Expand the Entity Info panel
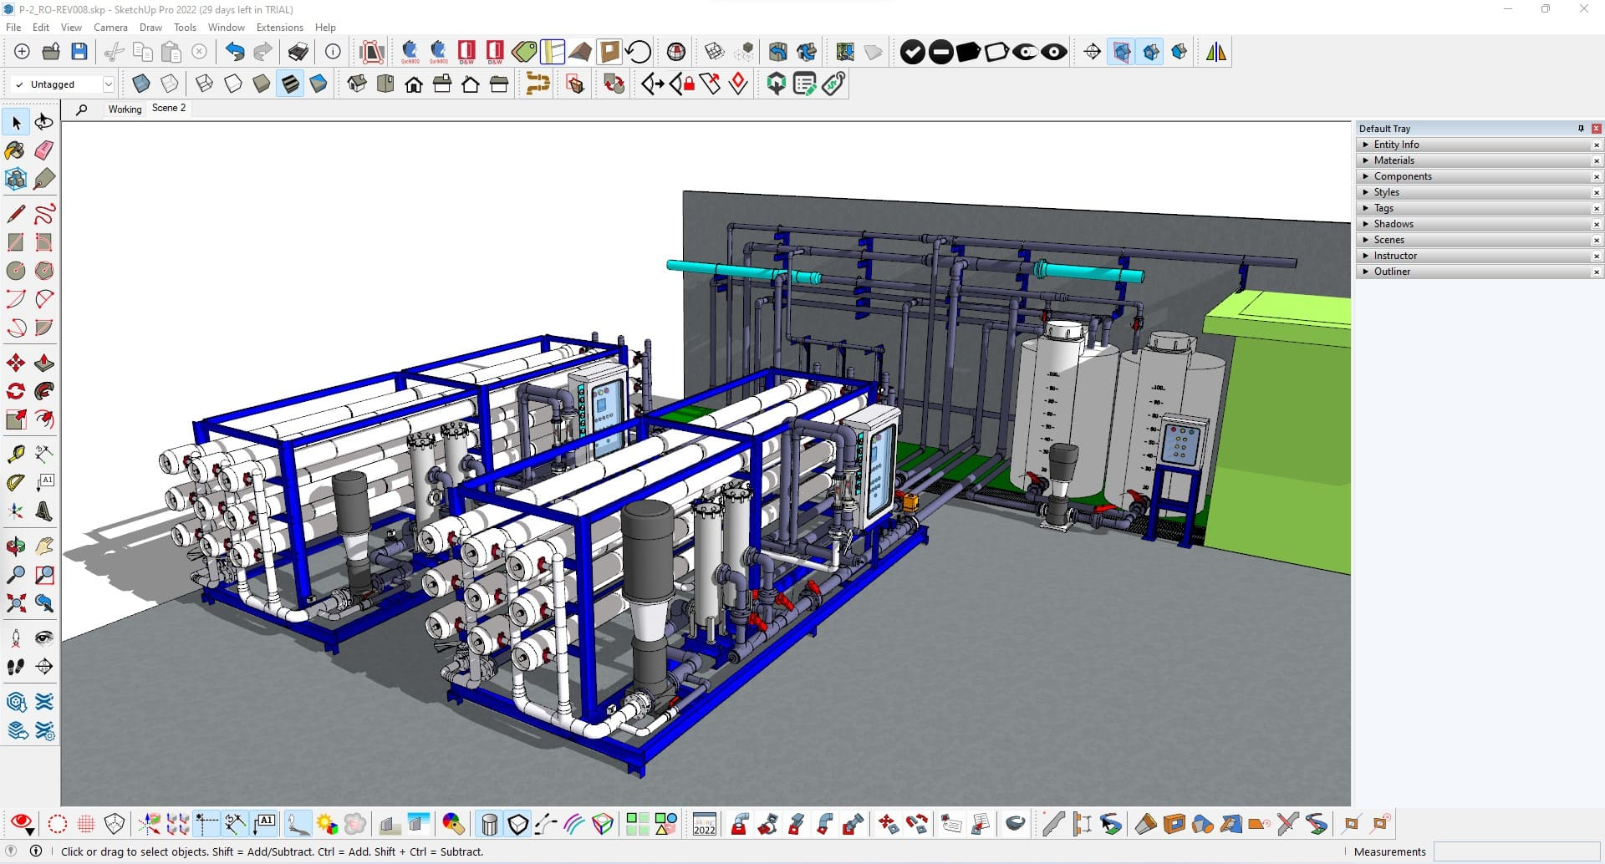1605x864 pixels. pyautogui.click(x=1479, y=145)
